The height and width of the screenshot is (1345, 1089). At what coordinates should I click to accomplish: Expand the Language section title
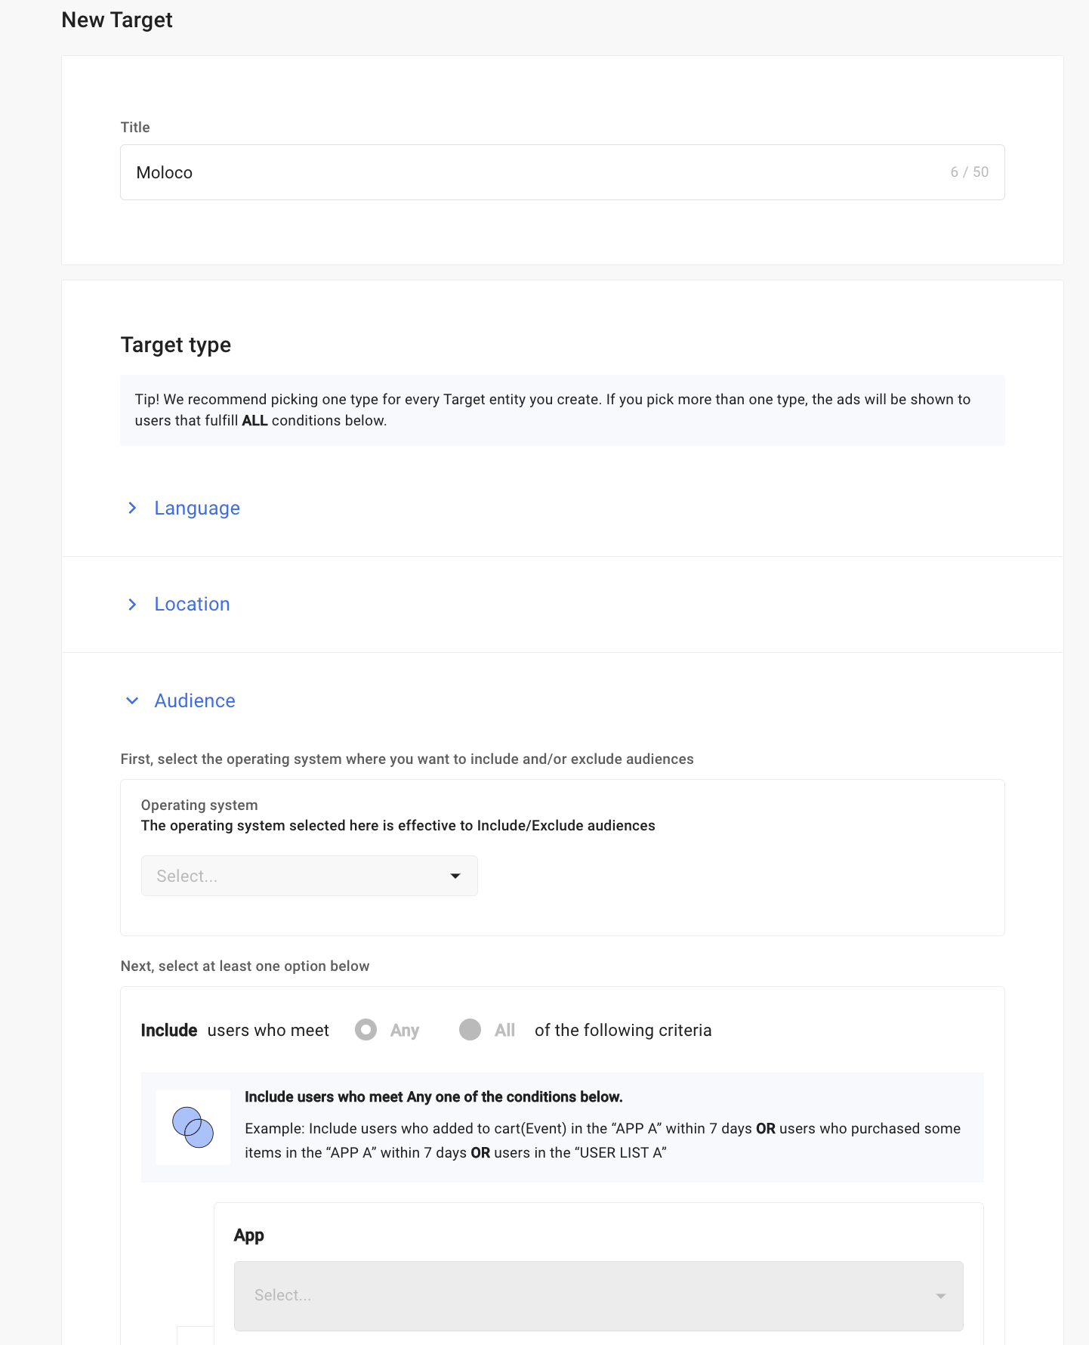197,509
